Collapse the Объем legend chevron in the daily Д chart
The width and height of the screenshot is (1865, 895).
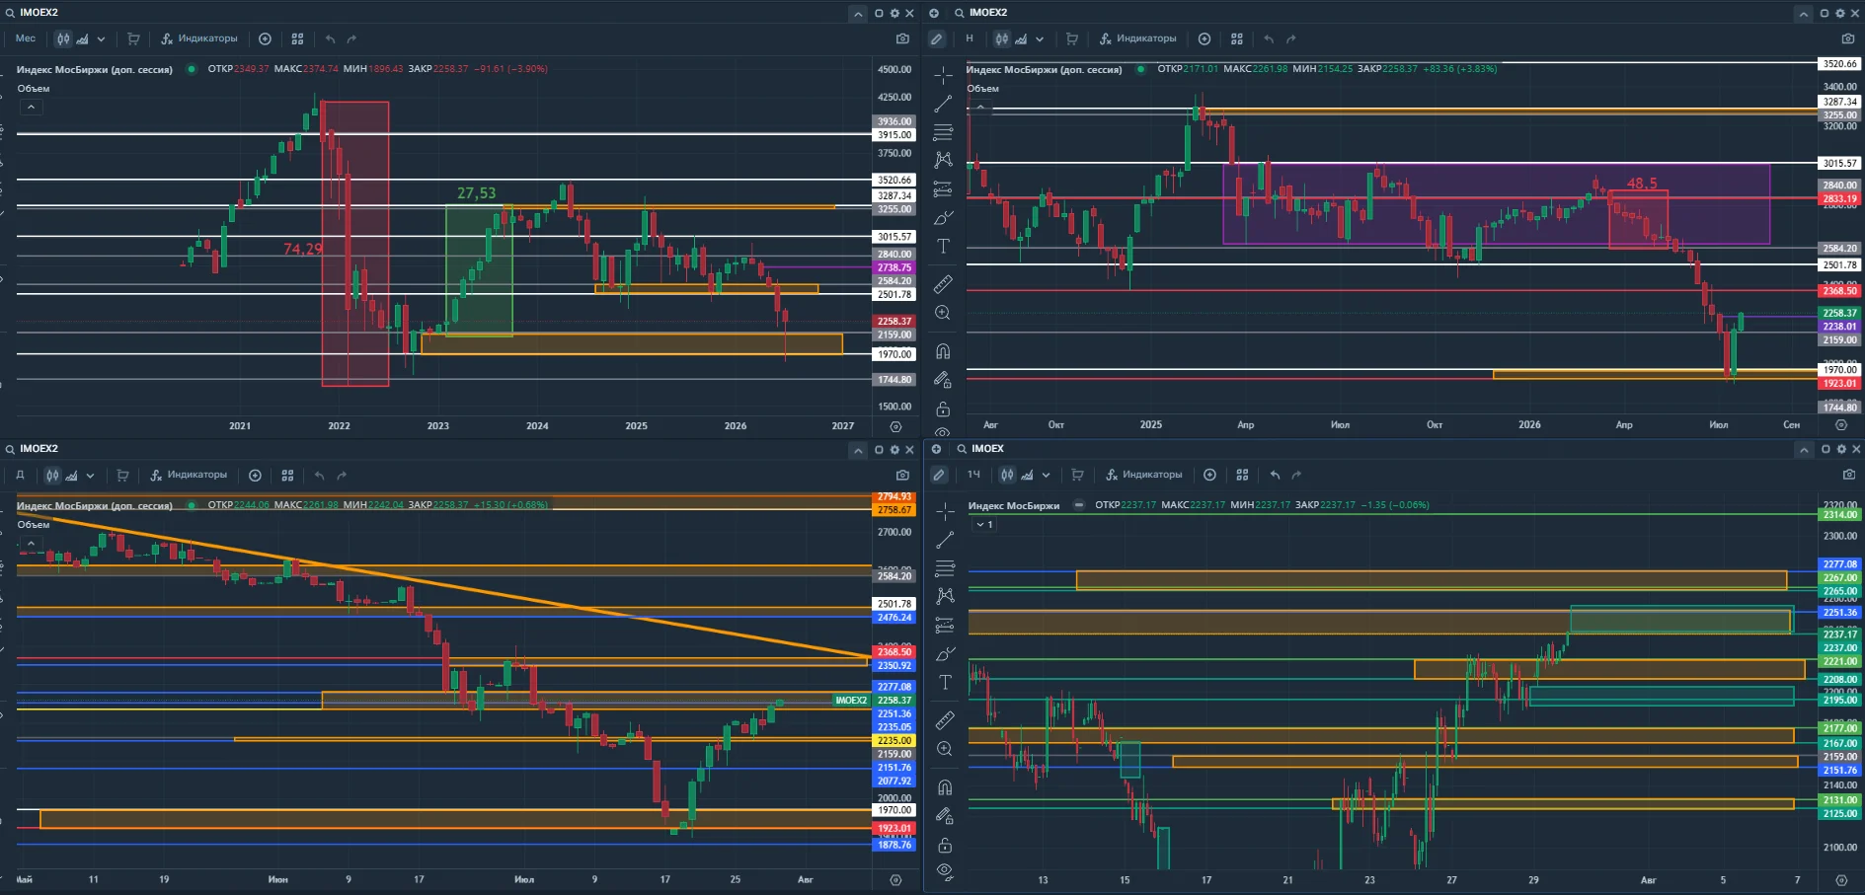(x=31, y=543)
